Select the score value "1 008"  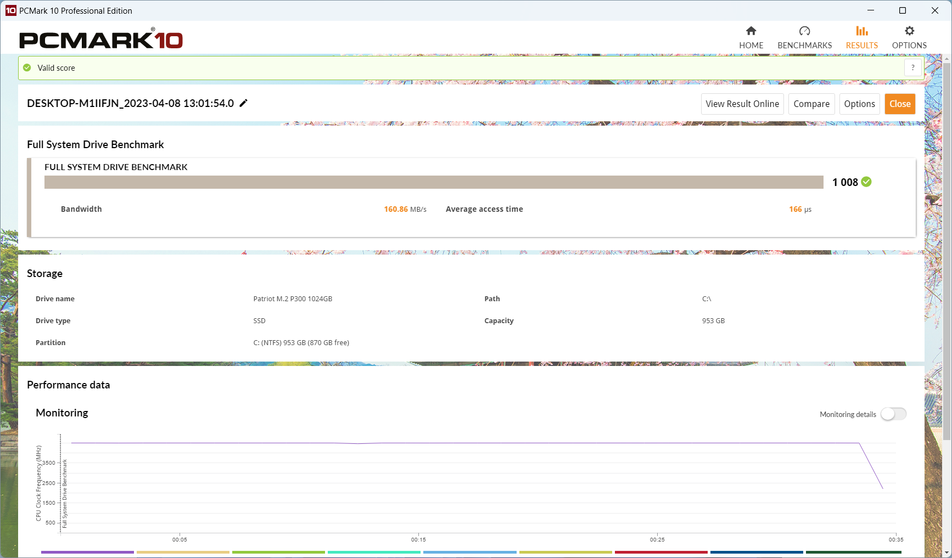845,182
